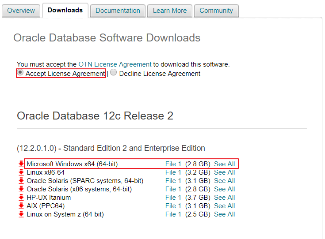Click the (3.7 GB) size for HP-UX Itanium
The width and height of the screenshot is (325, 239).
198,198
